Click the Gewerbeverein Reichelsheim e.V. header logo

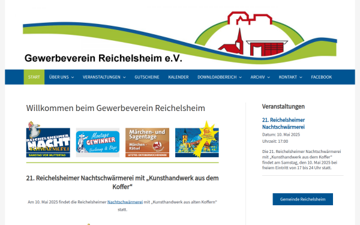180,38
